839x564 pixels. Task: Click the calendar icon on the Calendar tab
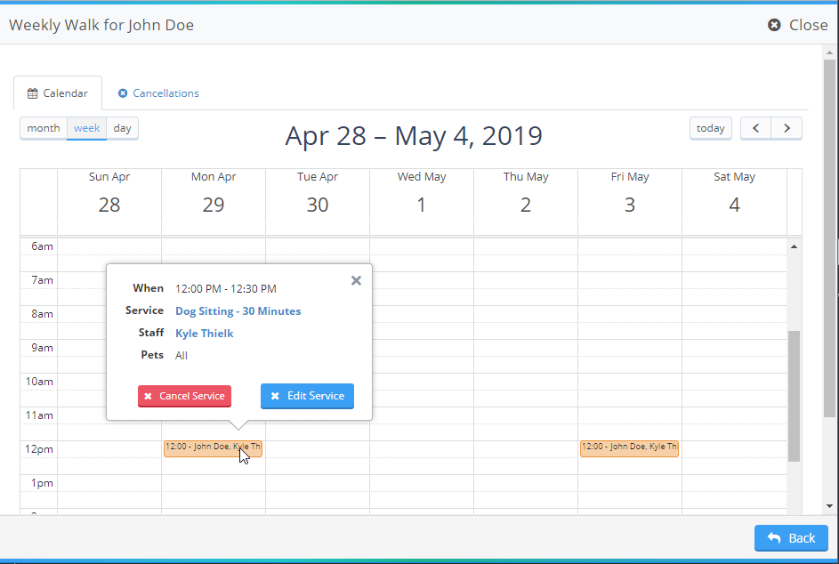coord(33,93)
